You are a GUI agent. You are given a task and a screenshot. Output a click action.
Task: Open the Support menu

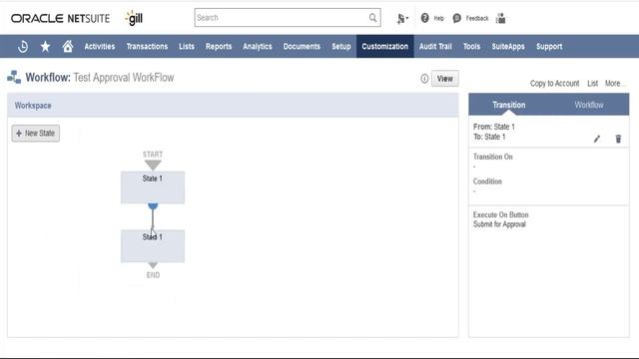click(x=549, y=47)
